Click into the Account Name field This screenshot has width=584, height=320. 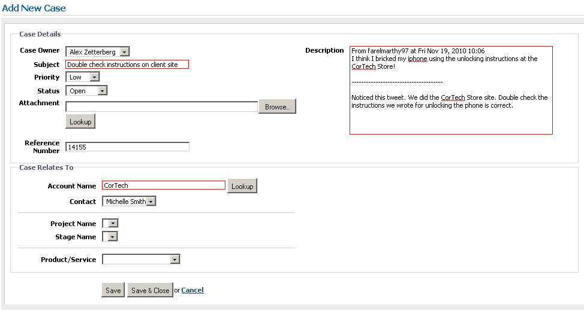tap(164, 185)
